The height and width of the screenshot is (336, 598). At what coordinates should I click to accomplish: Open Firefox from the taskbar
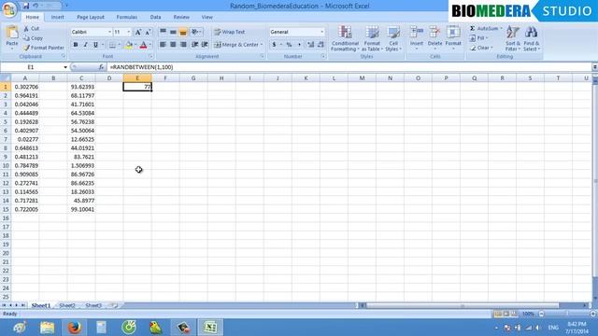pos(75,328)
